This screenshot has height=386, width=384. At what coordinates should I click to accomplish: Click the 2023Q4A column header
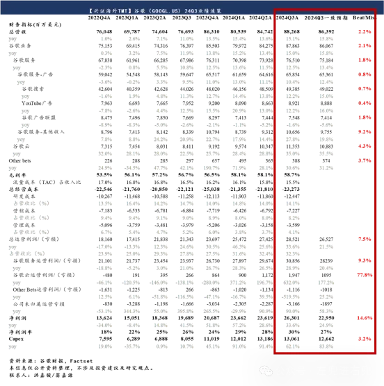[207, 18]
